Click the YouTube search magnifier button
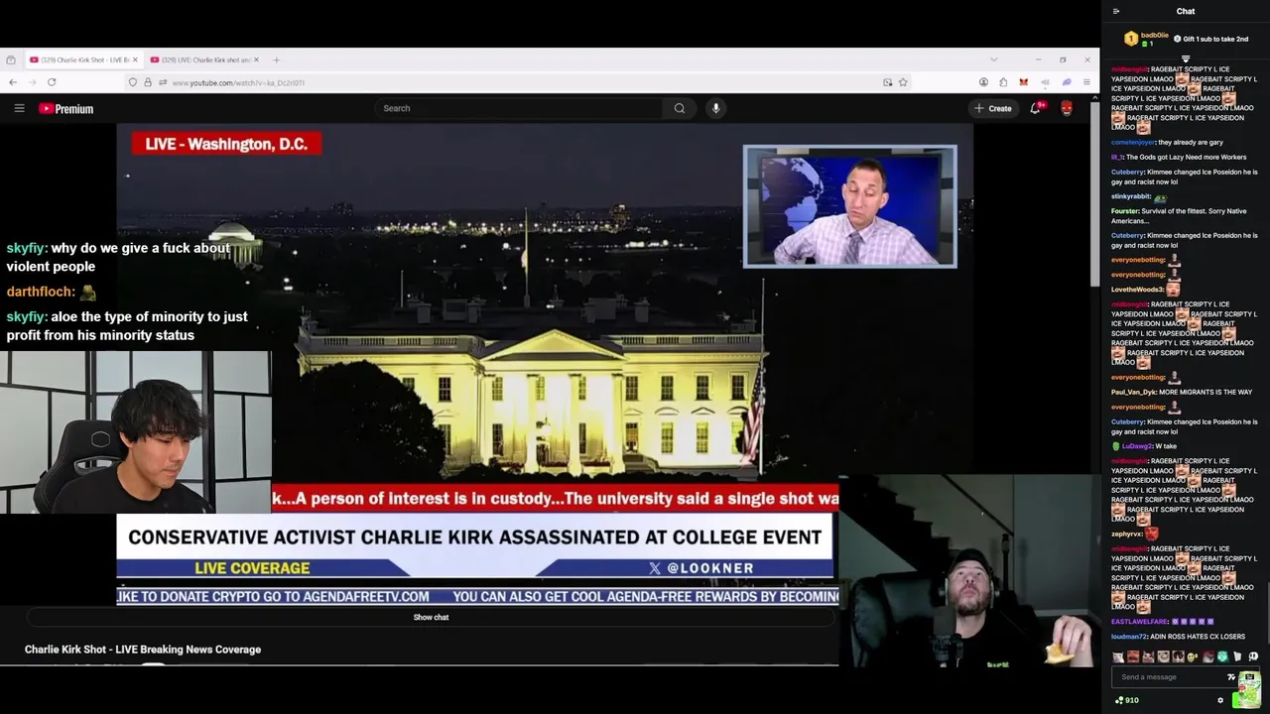The height and width of the screenshot is (714, 1270). tap(680, 108)
